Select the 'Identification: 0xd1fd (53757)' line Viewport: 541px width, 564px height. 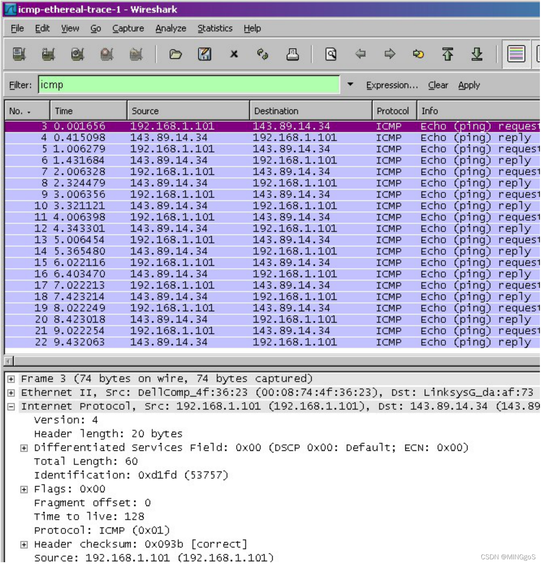point(131,476)
